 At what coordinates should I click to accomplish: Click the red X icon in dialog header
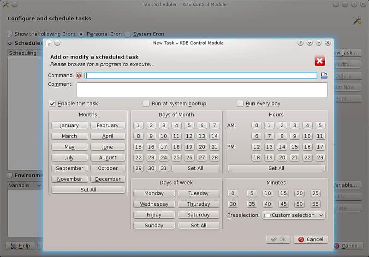320,61
